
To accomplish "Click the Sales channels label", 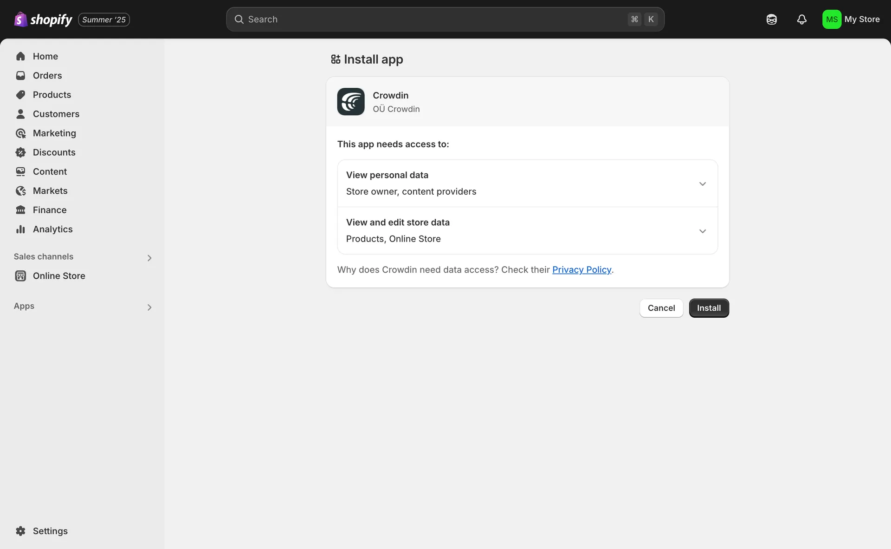I will [44, 256].
